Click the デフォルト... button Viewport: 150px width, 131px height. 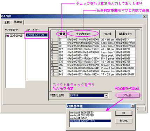tap(128, 95)
